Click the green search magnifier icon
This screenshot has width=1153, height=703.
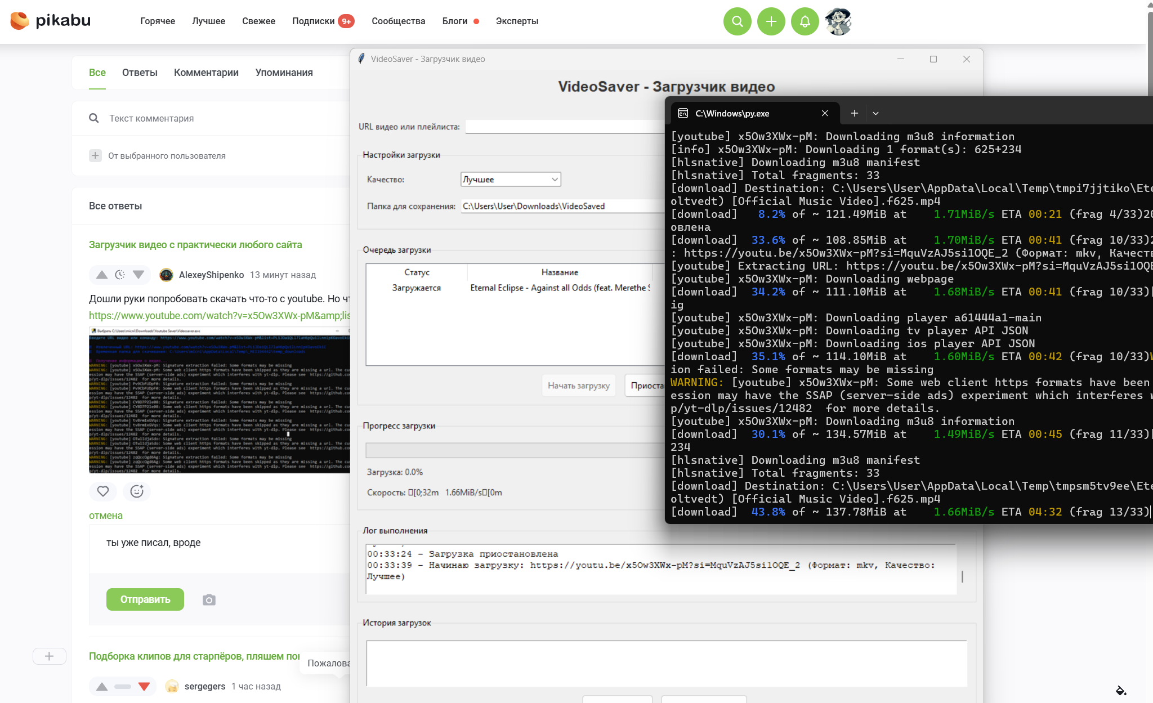737,21
